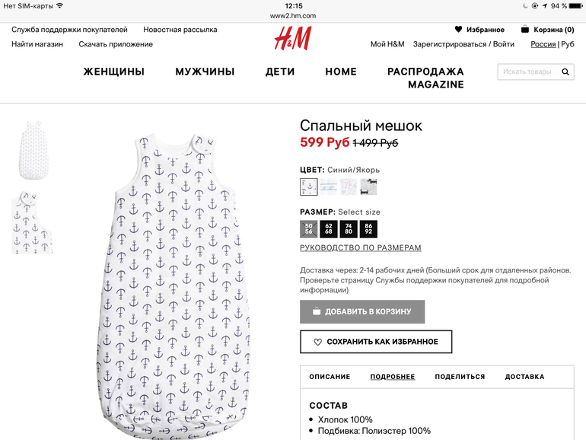The image size is (586, 440).
Task: Focus the Искать товары search field
Action: pos(529,72)
